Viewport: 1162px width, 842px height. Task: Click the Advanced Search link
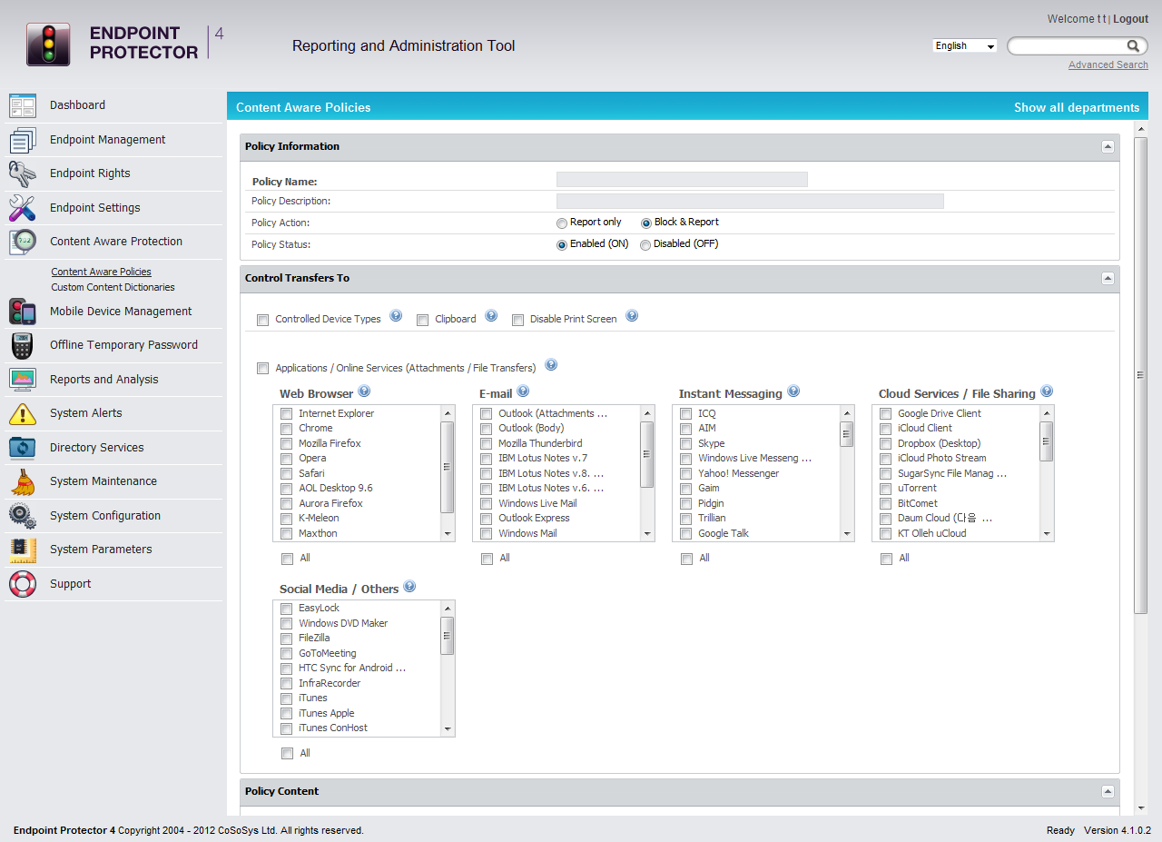(x=1108, y=65)
